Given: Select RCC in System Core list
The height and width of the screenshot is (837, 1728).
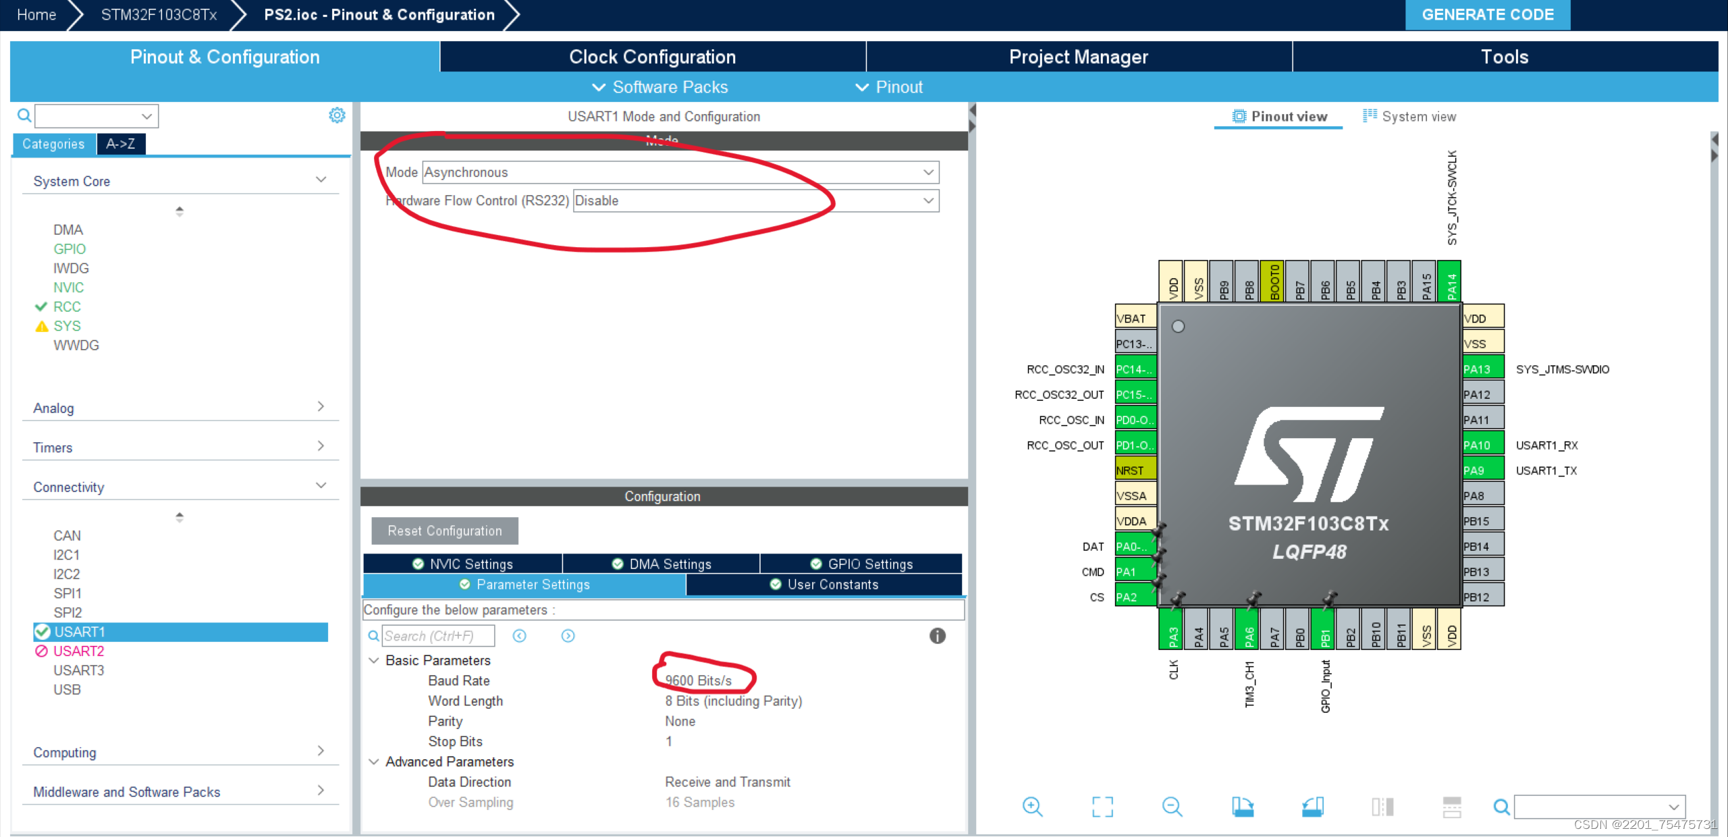Looking at the screenshot, I should (67, 306).
